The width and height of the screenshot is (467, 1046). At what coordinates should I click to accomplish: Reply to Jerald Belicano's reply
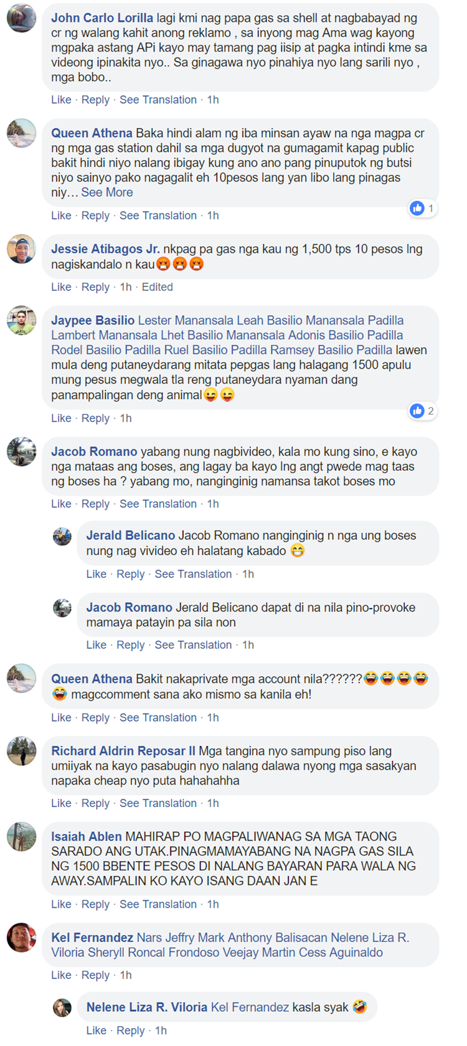click(130, 574)
